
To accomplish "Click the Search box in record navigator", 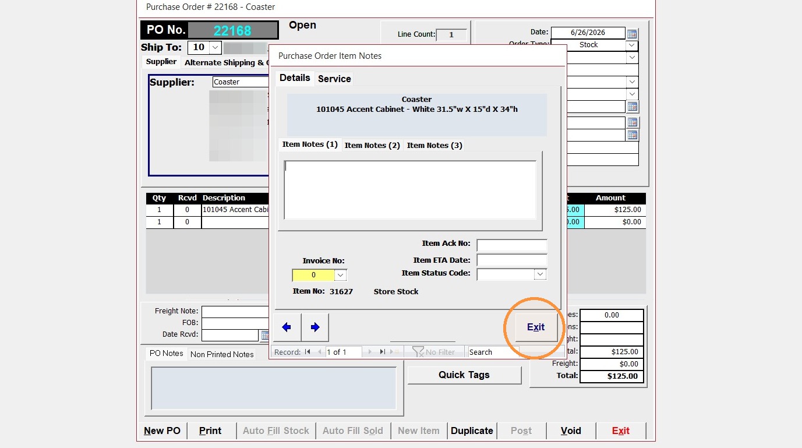I will (493, 352).
